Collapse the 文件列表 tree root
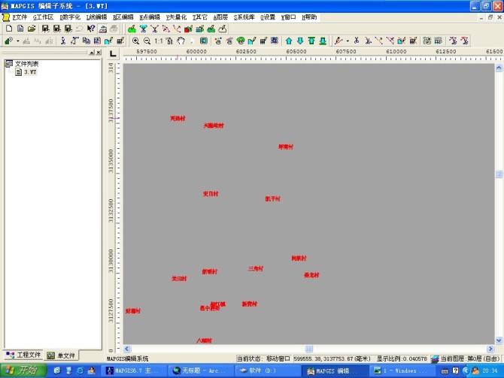The image size is (504, 378). tap(9, 64)
